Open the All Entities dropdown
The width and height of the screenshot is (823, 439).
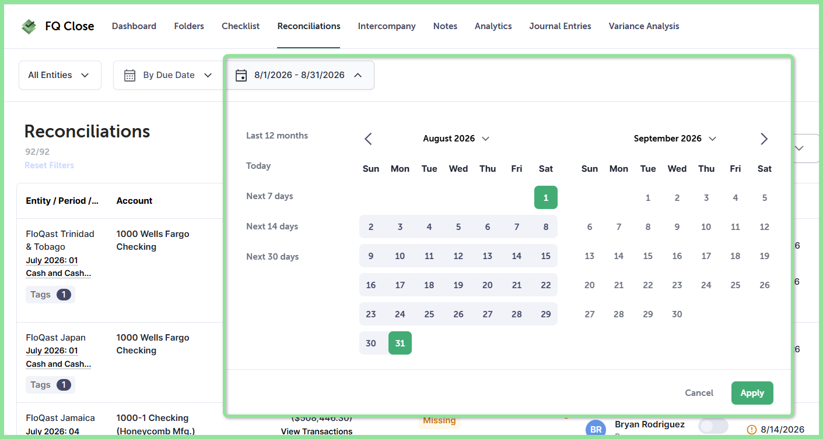(x=59, y=75)
